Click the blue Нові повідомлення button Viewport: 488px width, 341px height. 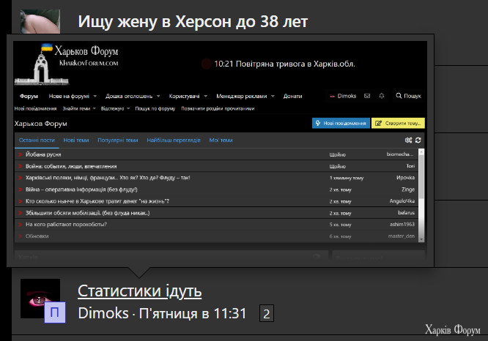(341, 123)
